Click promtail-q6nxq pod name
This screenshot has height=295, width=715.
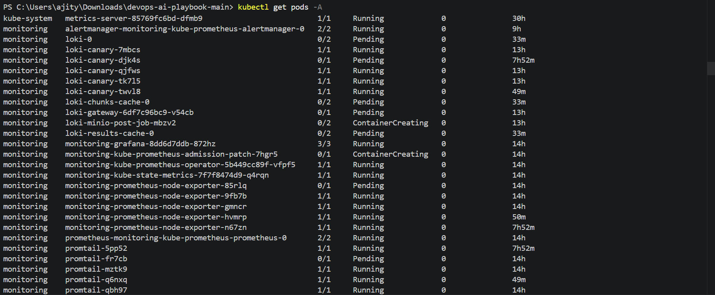[x=96, y=280]
